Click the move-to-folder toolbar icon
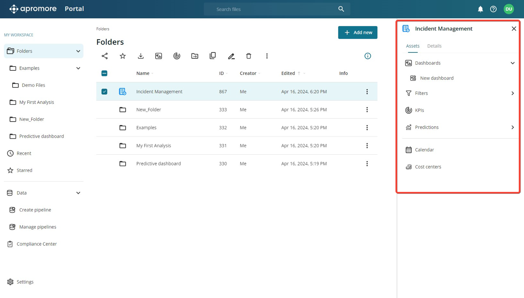The height and width of the screenshot is (298, 524). [x=195, y=56]
